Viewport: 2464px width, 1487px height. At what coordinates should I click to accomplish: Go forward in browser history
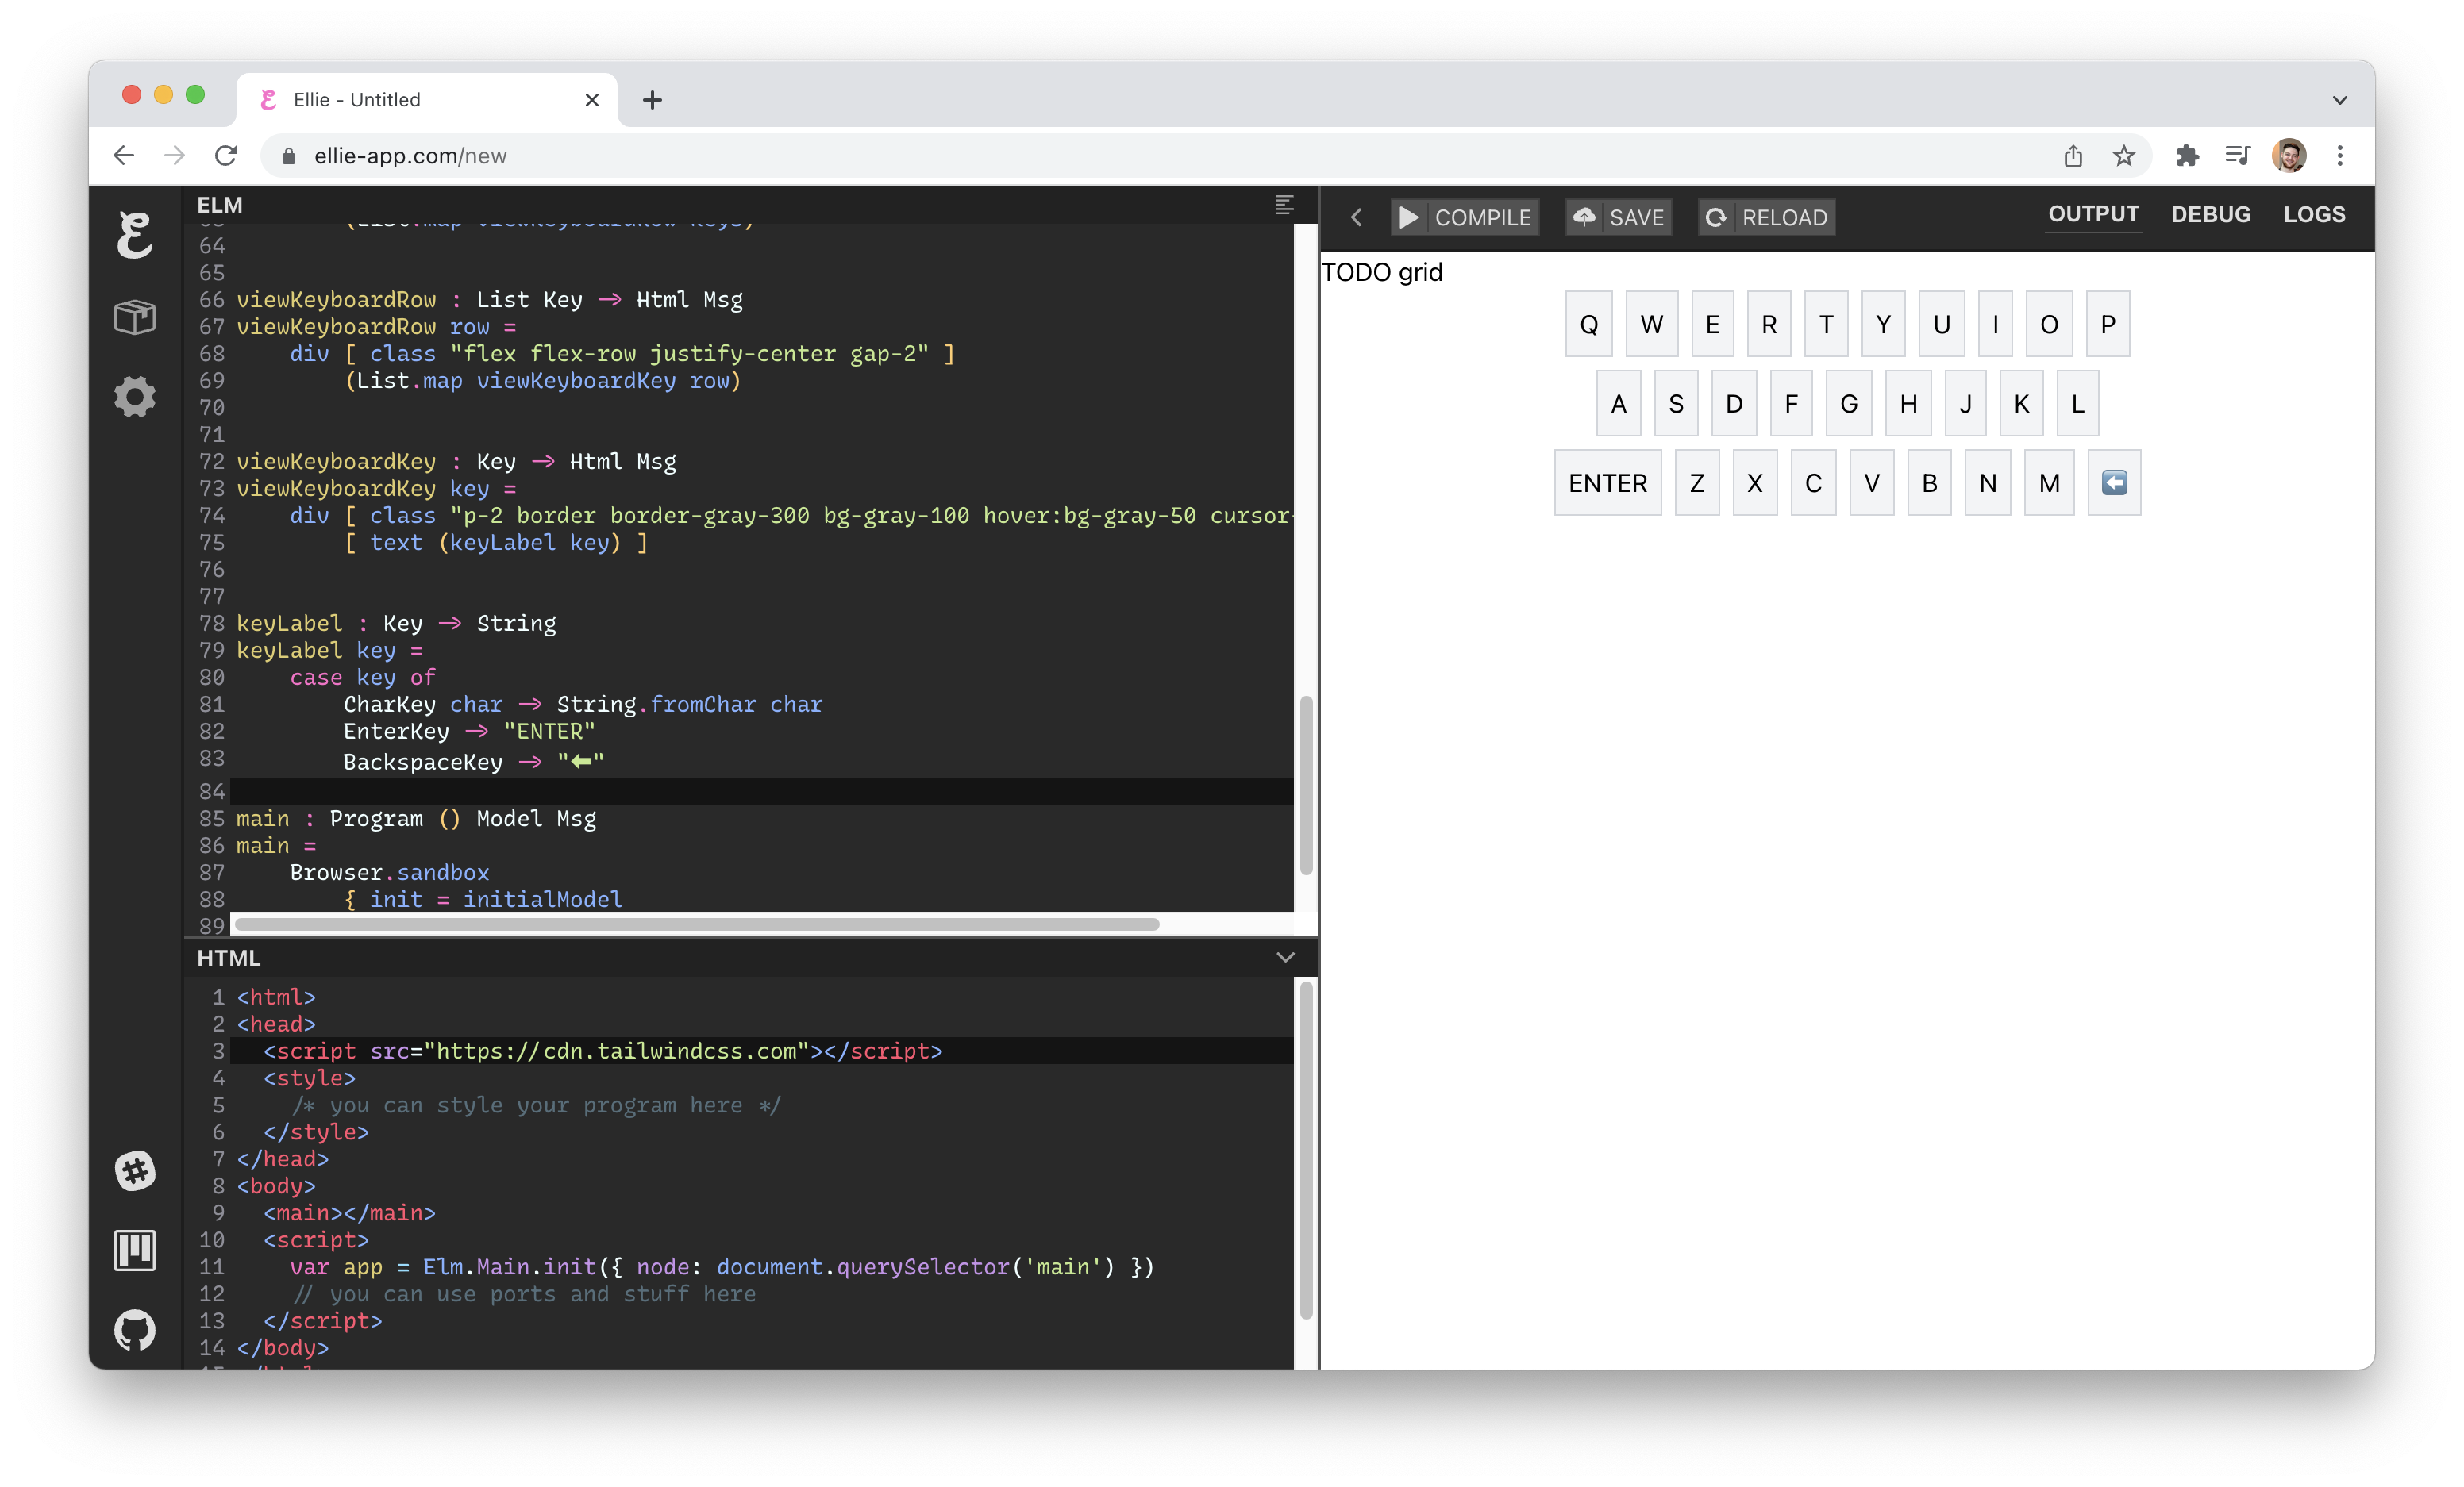175,156
